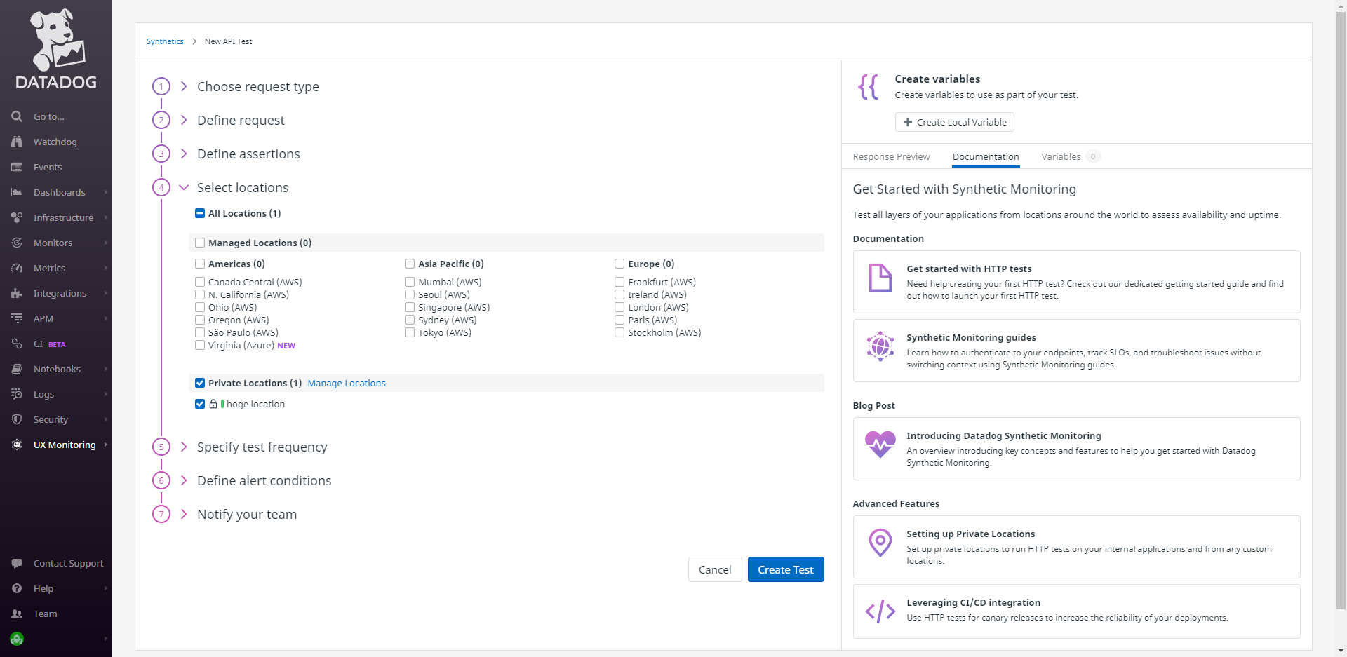Click the Metrics gauge icon
1347x657 pixels.
(17, 268)
